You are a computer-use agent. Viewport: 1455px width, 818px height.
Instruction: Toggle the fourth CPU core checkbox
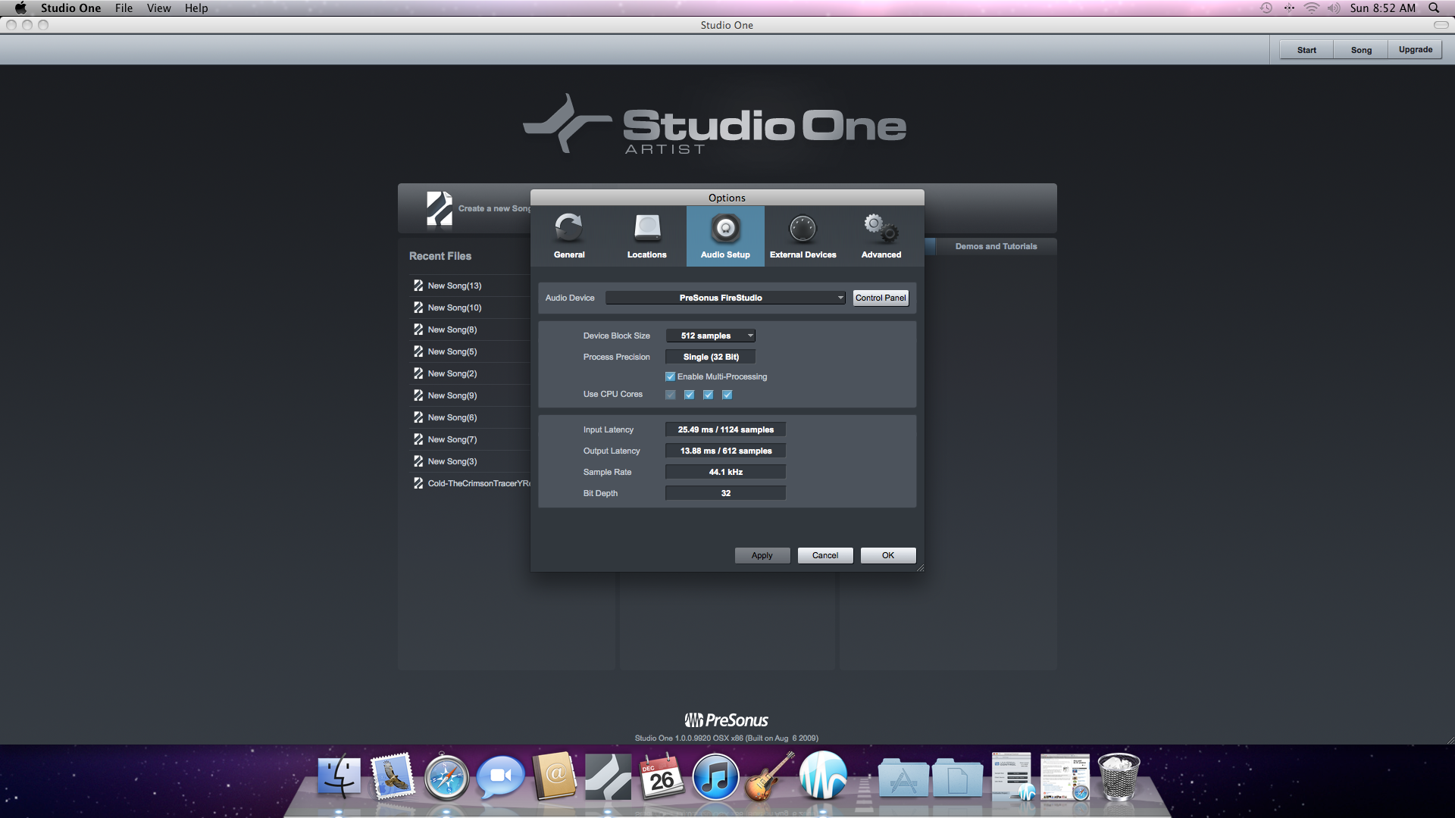tap(727, 395)
